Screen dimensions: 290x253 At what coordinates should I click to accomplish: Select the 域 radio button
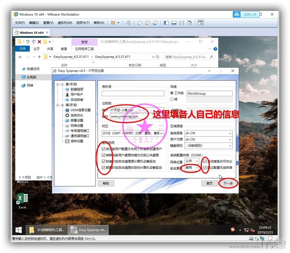pyautogui.click(x=172, y=99)
